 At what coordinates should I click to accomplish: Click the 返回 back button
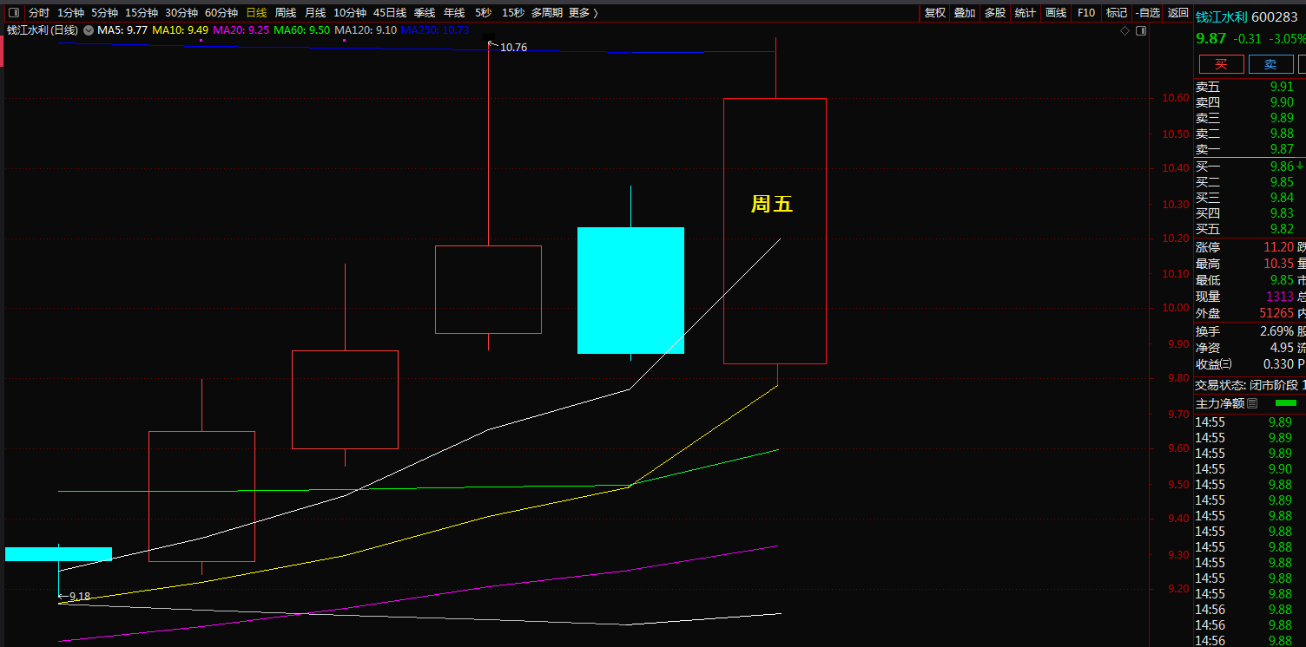tap(1178, 13)
